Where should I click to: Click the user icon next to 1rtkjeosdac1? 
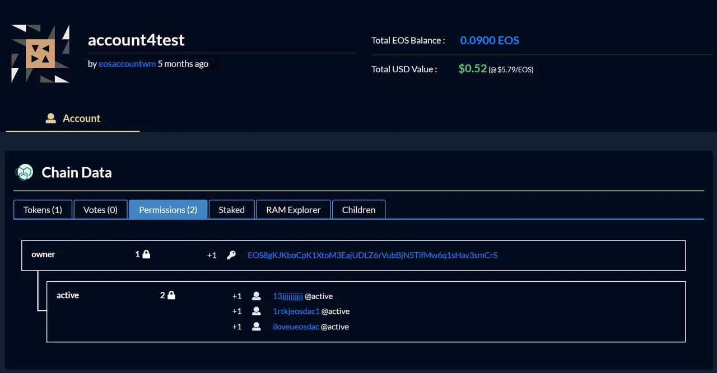[257, 311]
